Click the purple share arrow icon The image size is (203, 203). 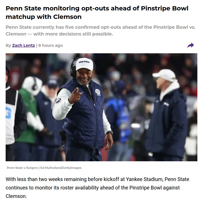tap(191, 45)
